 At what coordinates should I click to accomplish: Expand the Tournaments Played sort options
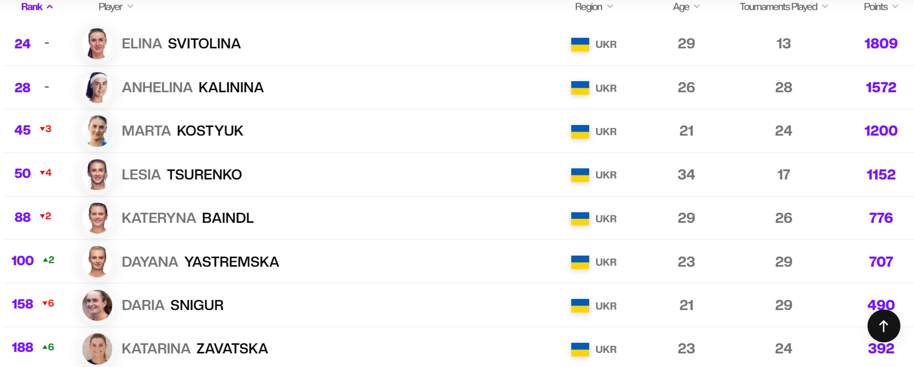[825, 7]
